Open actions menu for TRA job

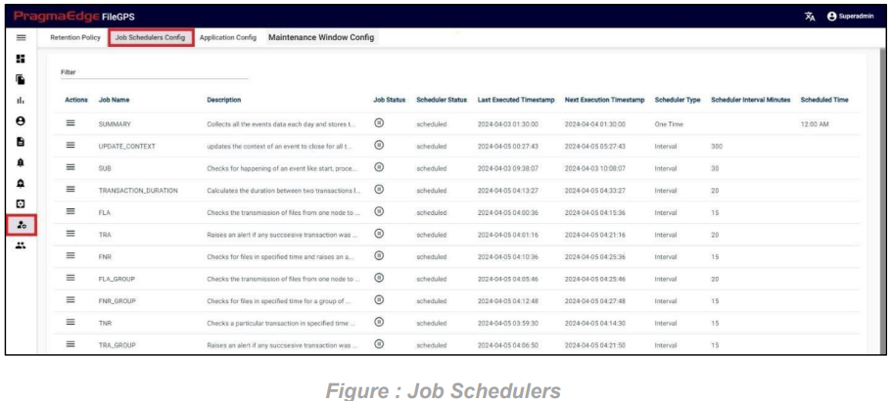71,234
